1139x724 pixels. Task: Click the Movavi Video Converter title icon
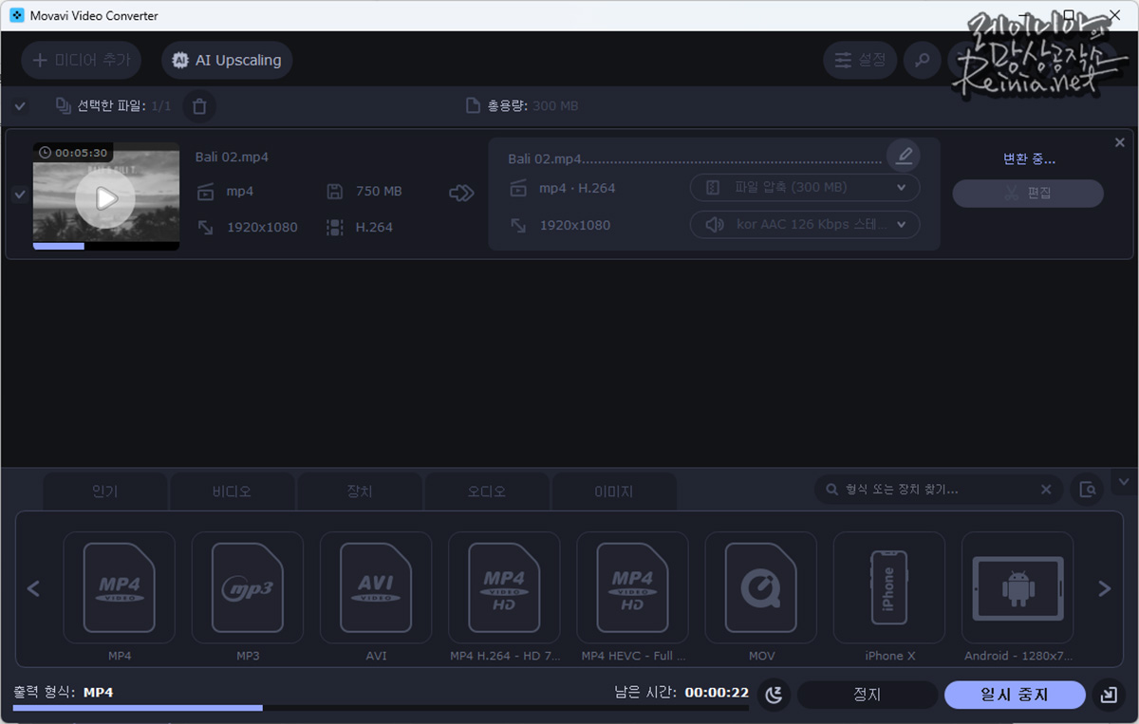coord(16,15)
